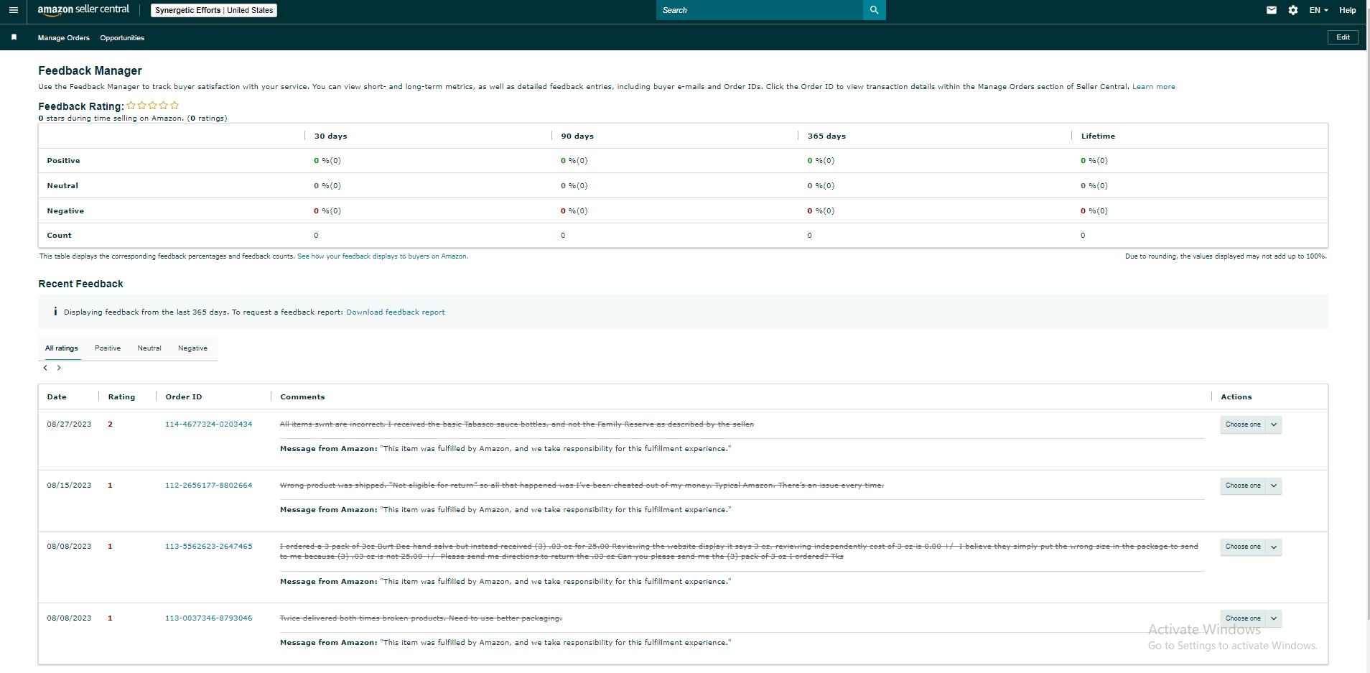Click the Lifetime column header
Screen dimensions: 1370x673
click(x=1098, y=136)
